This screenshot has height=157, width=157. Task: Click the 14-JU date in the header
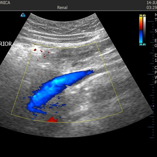point(152,2)
